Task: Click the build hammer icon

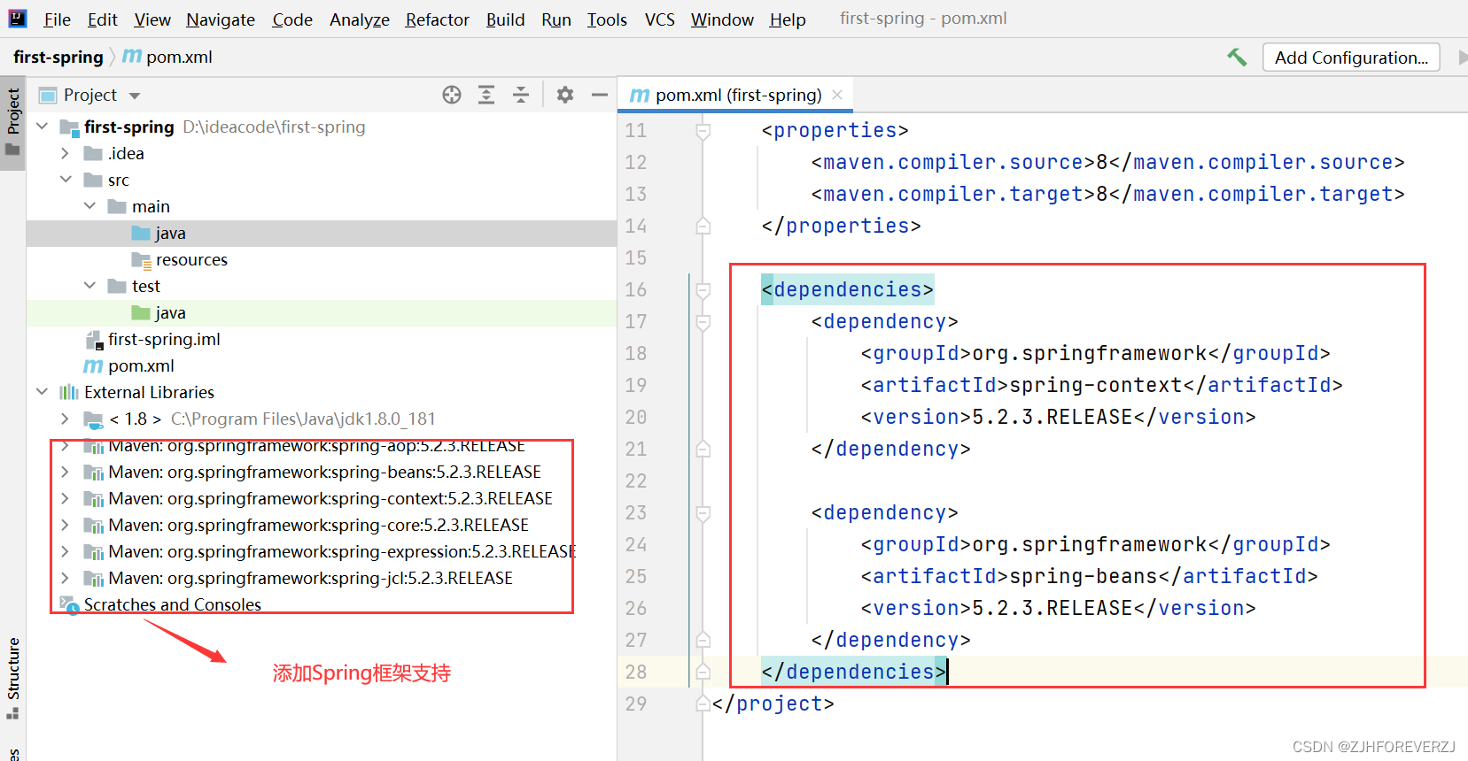Action: click(1237, 58)
